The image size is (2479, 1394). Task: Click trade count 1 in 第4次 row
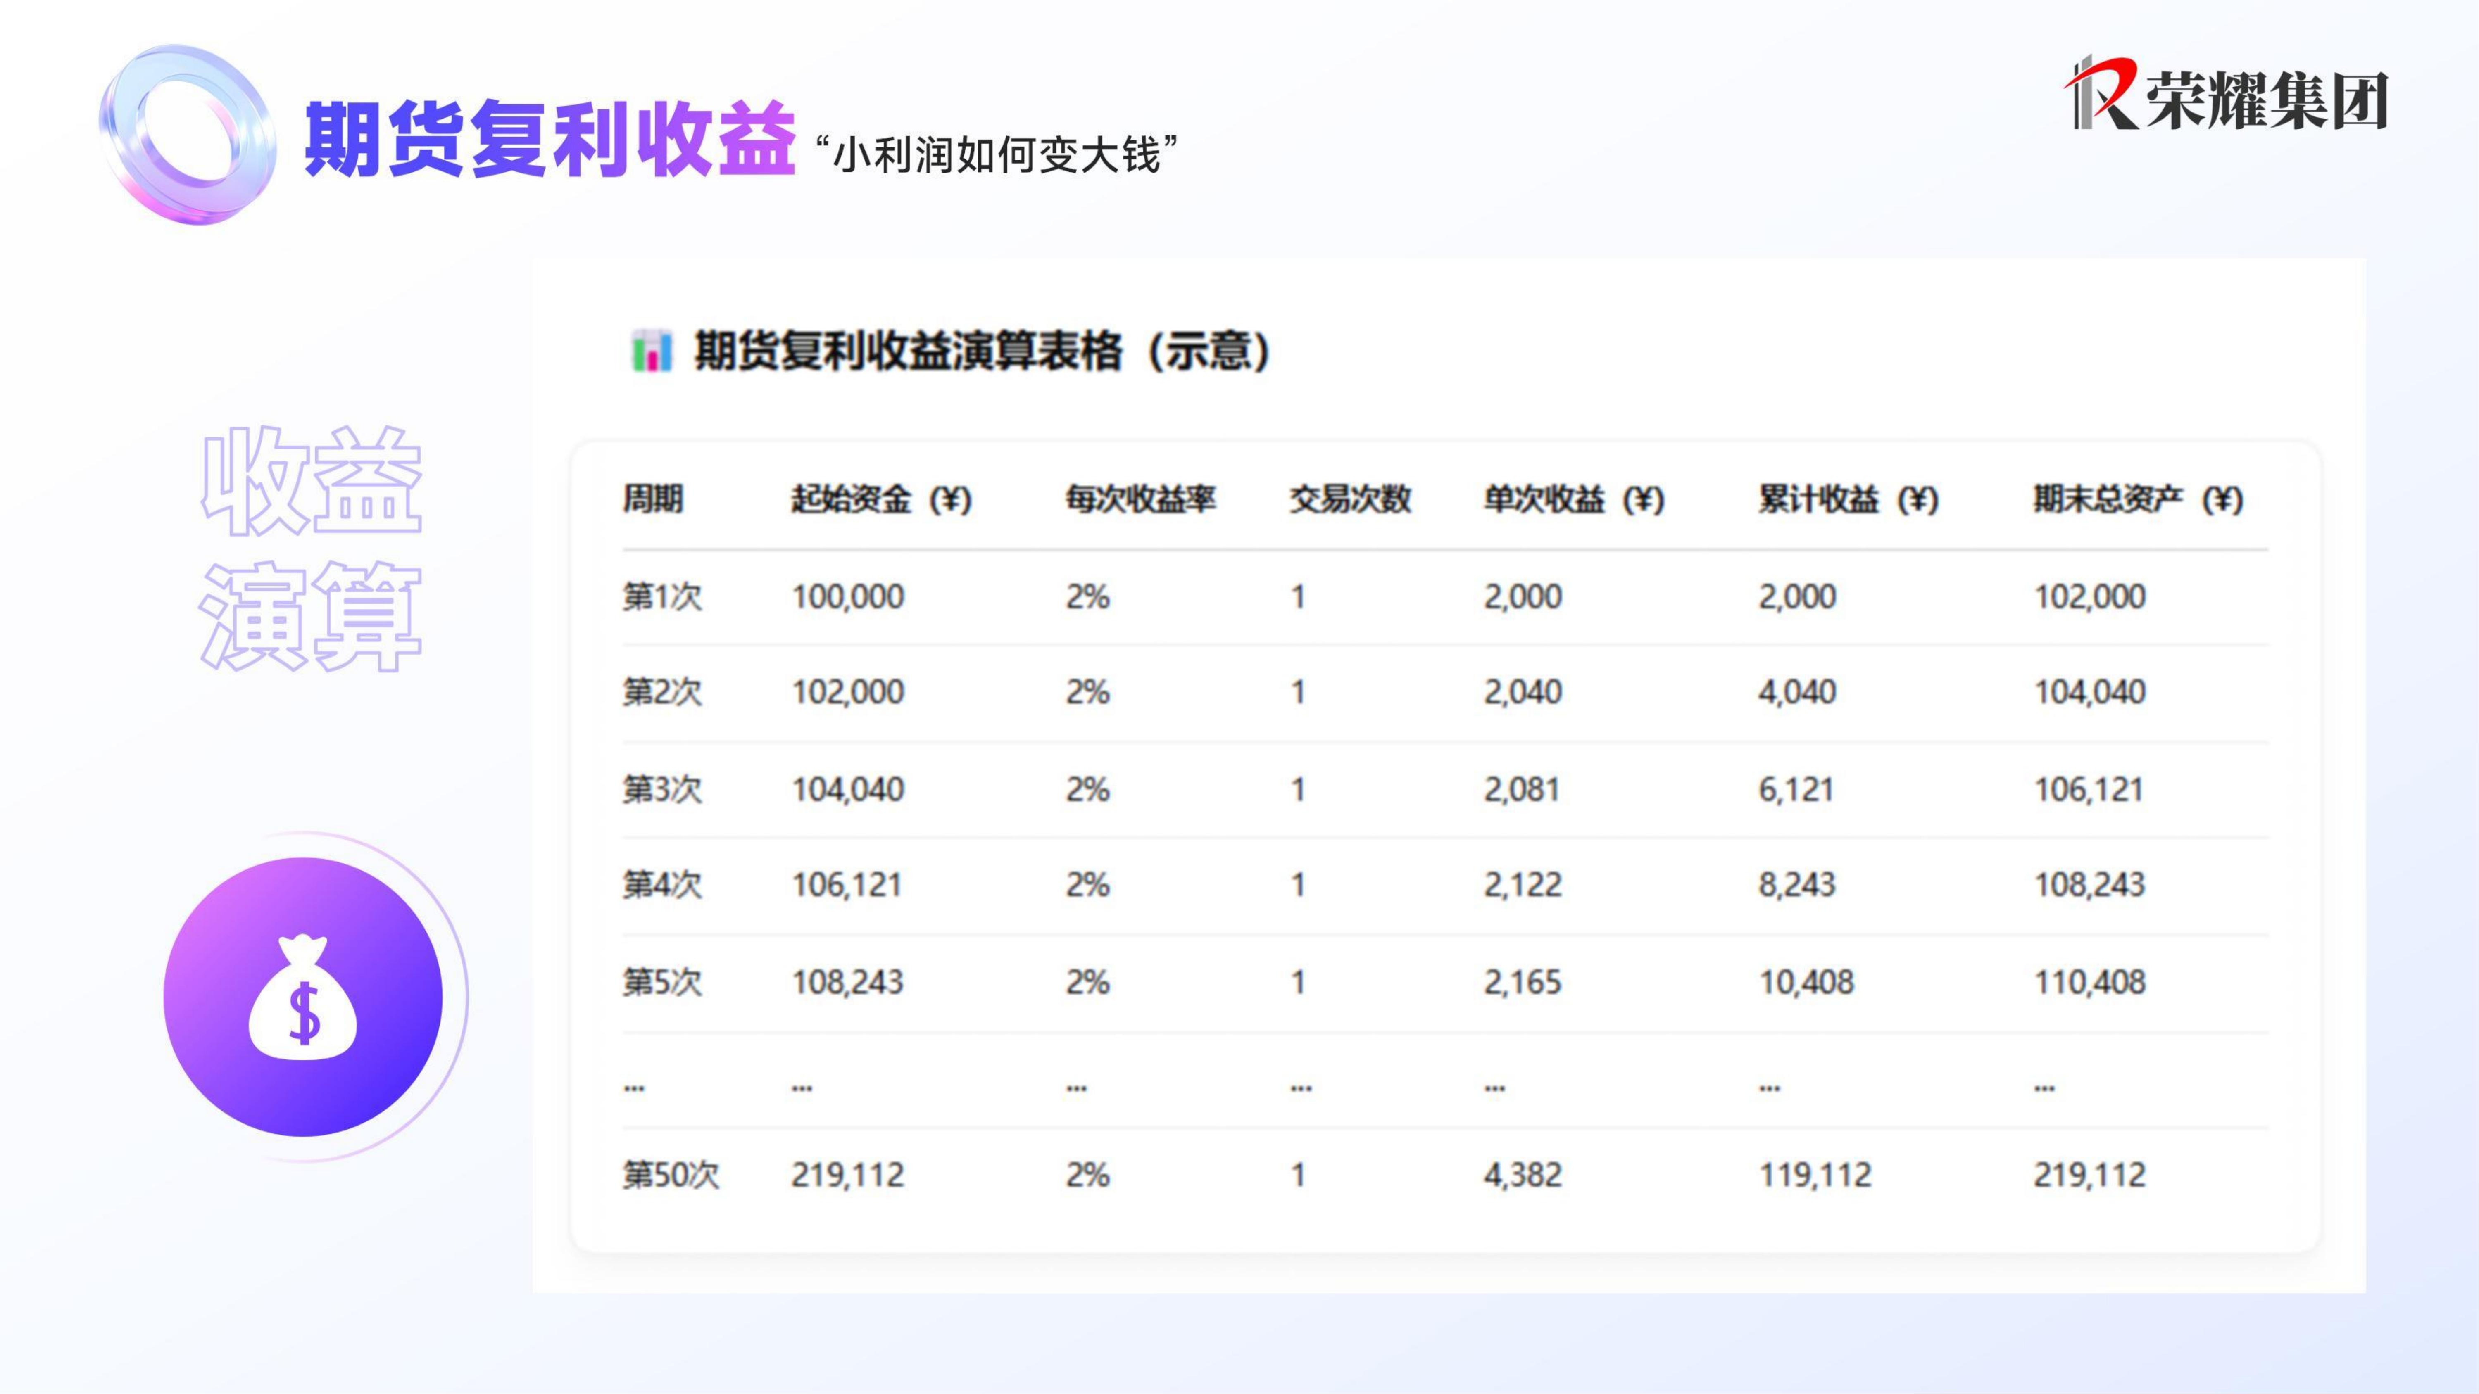point(1298,885)
